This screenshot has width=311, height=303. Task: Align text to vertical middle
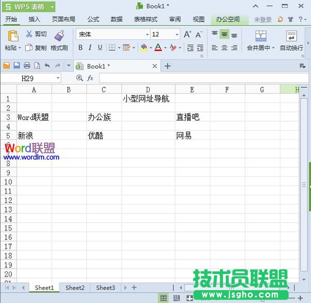224,34
